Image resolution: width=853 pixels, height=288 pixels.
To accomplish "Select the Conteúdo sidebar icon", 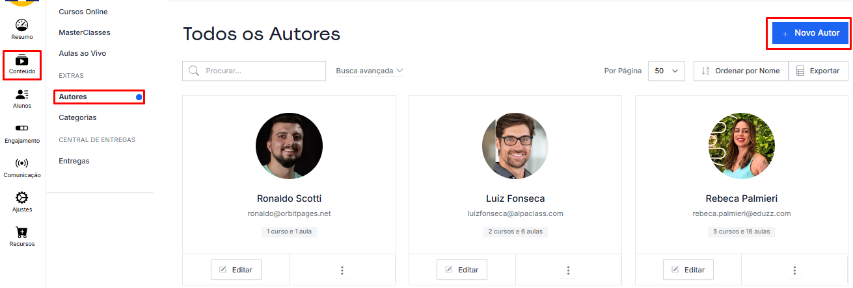I will click(x=22, y=62).
